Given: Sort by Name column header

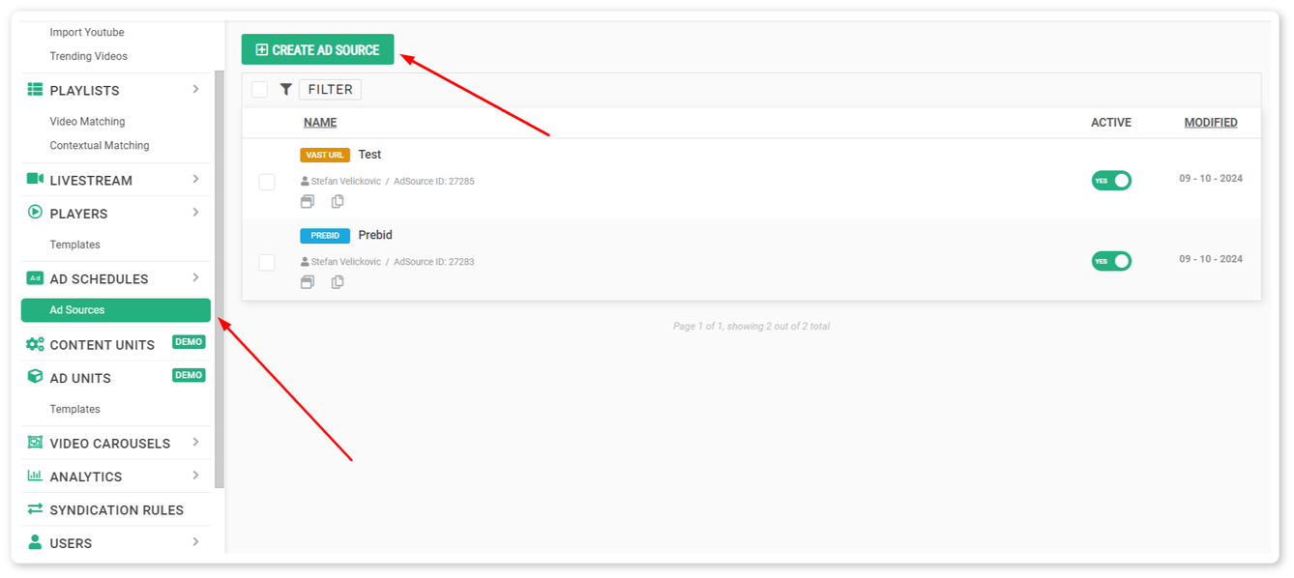Looking at the screenshot, I should [x=320, y=123].
